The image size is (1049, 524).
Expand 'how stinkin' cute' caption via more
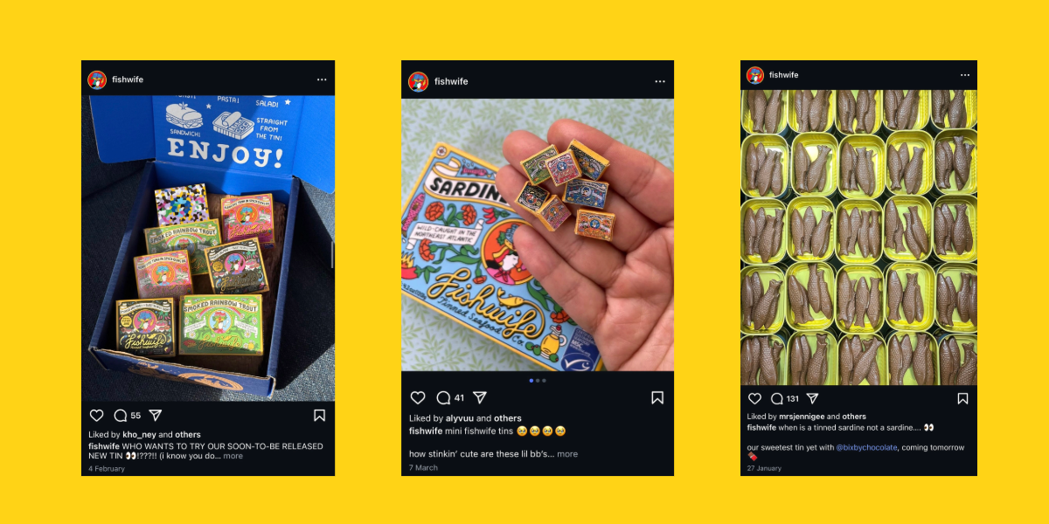[567, 454]
